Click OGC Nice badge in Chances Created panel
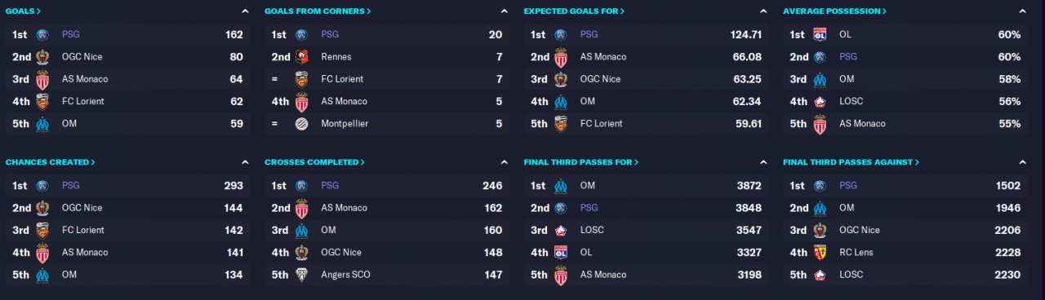 tap(42, 208)
